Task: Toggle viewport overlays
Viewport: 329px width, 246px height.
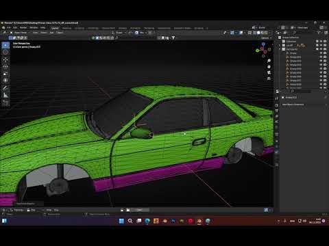Action: click(x=241, y=33)
